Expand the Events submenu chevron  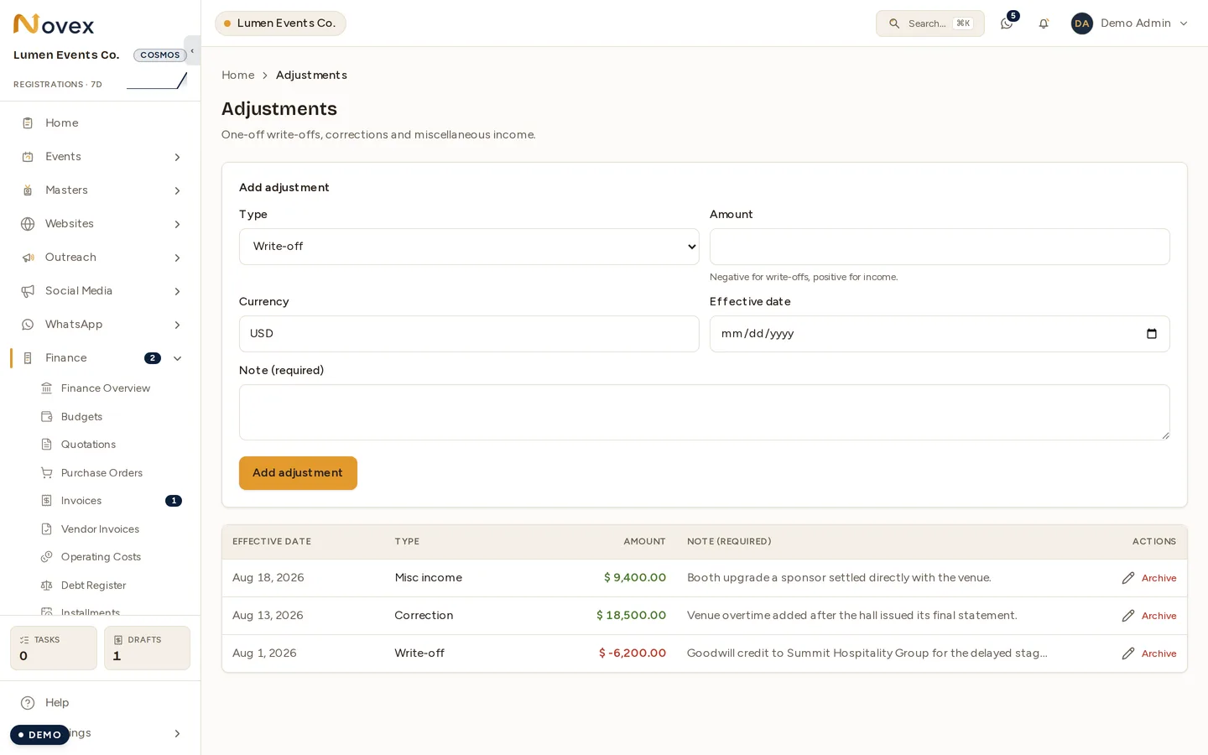tap(177, 157)
